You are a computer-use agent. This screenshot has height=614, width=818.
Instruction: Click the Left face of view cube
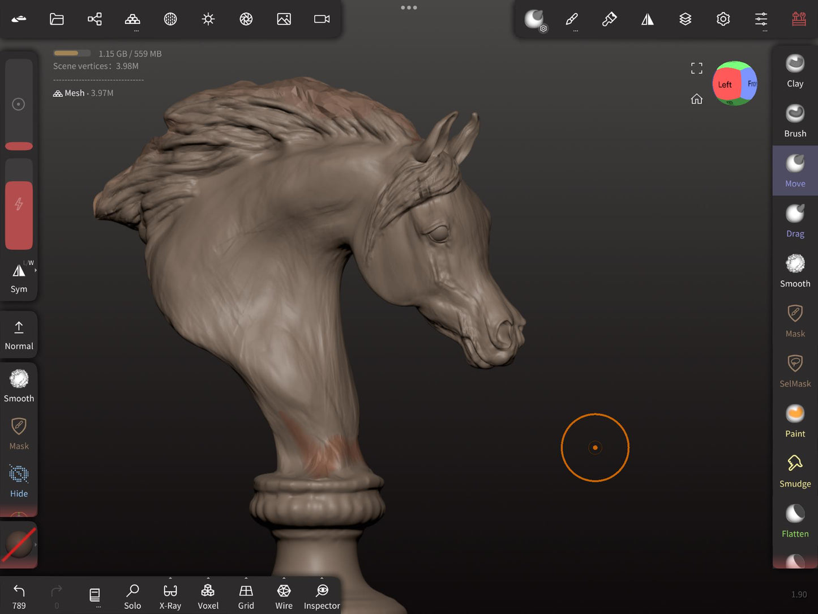click(x=725, y=84)
